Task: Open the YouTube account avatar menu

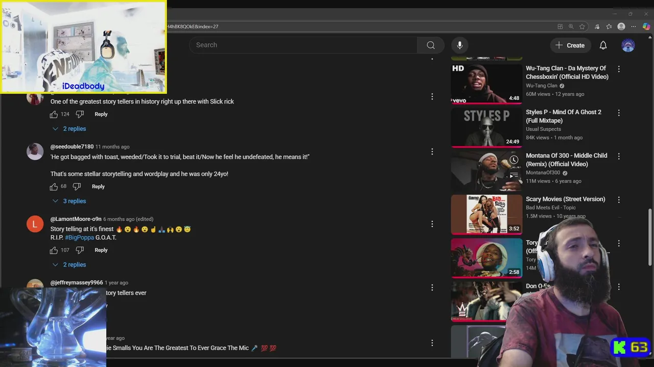Action: tap(628, 45)
